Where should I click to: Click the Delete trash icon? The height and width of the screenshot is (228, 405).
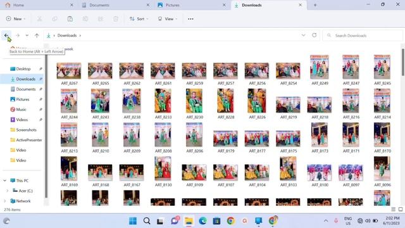[x=116, y=19]
